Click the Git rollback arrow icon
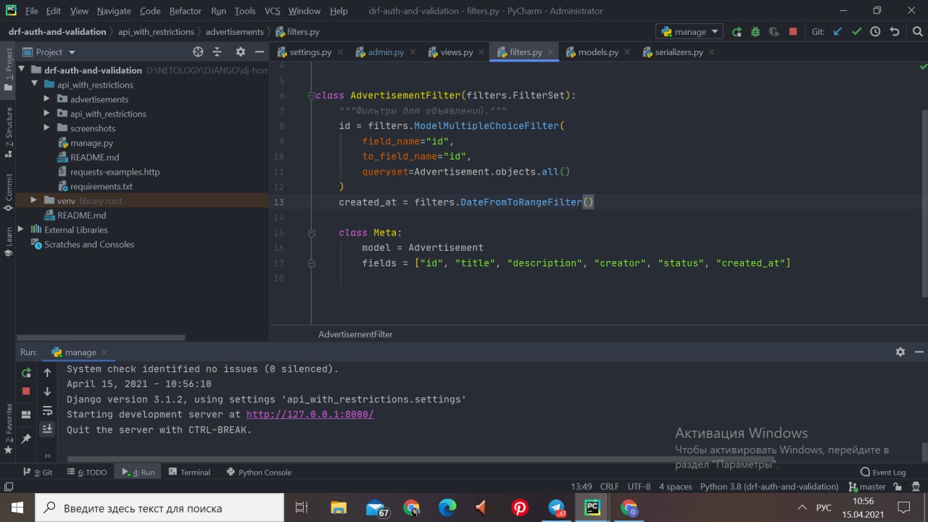Screen dimensions: 928x522 [895, 32]
